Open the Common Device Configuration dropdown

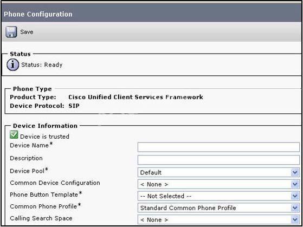coord(218,184)
